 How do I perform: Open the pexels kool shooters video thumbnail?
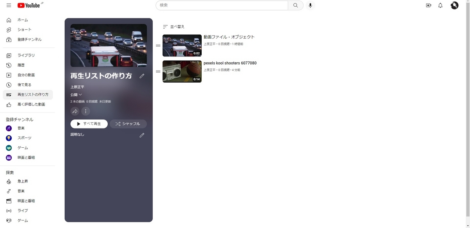point(182,71)
